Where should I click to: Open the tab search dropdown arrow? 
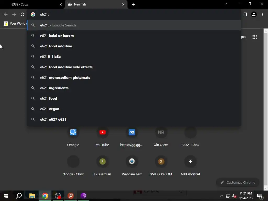(x=226, y=4)
